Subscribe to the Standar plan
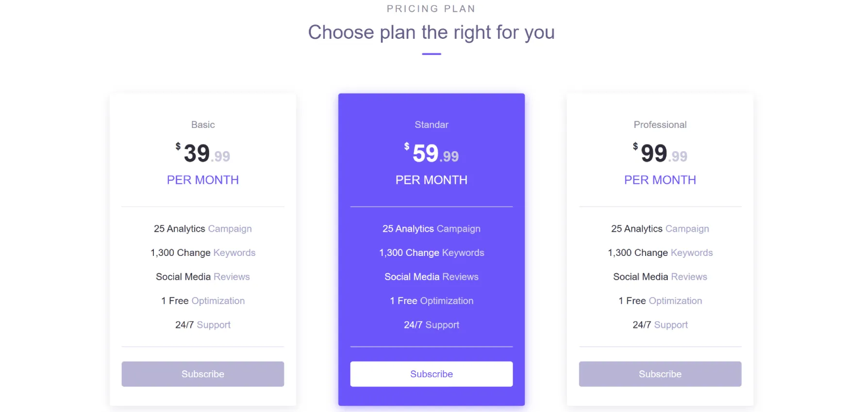 click(x=432, y=374)
